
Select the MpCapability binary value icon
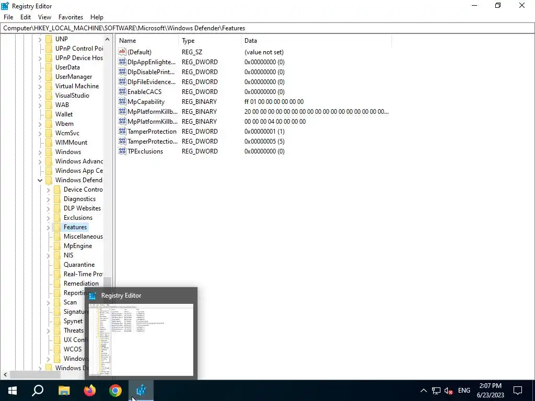122,101
